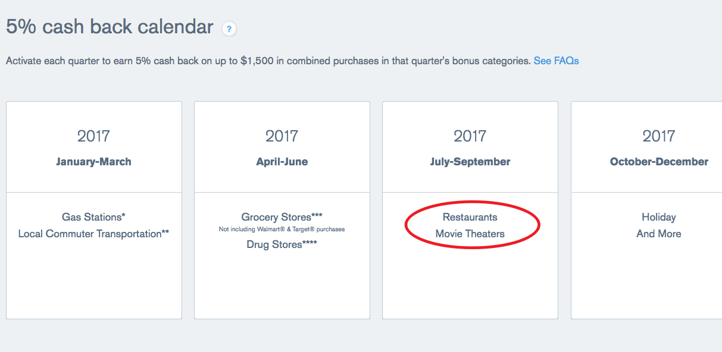Select the October-December quarter heading
The image size is (722, 352).
(x=659, y=162)
